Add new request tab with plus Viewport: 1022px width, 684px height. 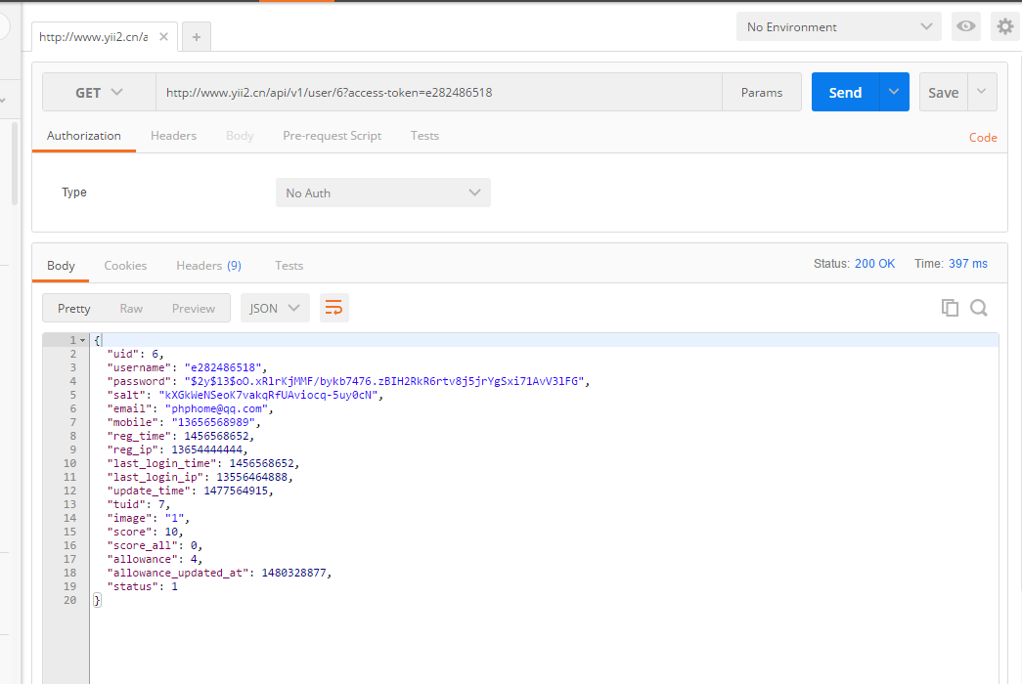point(197,37)
